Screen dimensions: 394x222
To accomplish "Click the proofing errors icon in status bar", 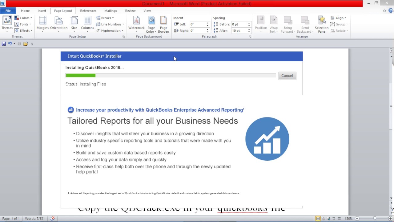I will 52,218.
